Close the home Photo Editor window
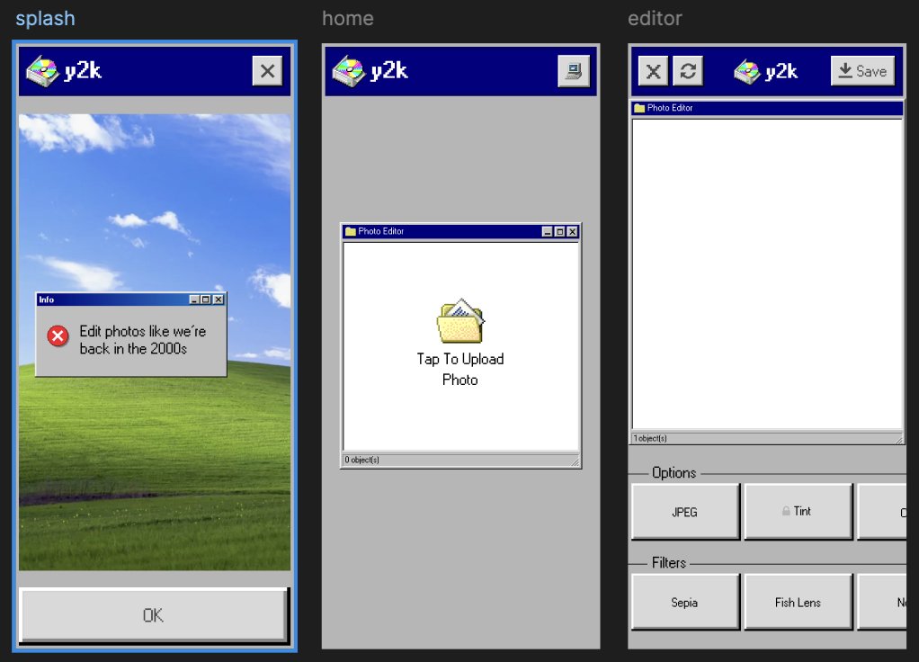The image size is (919, 662). (x=573, y=232)
